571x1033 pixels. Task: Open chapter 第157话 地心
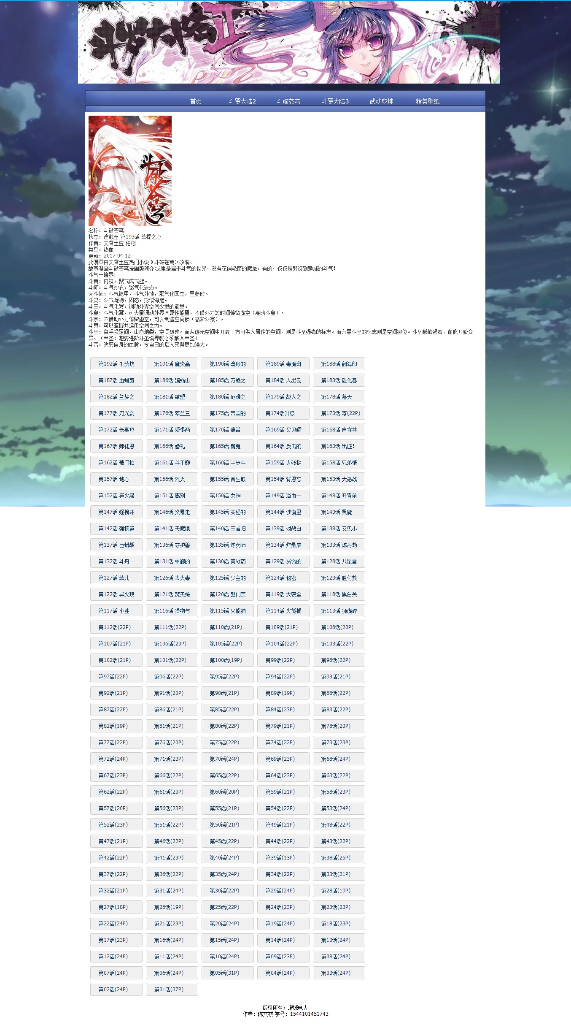coord(116,479)
